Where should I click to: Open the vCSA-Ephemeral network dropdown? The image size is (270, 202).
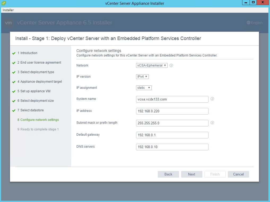(152, 65)
